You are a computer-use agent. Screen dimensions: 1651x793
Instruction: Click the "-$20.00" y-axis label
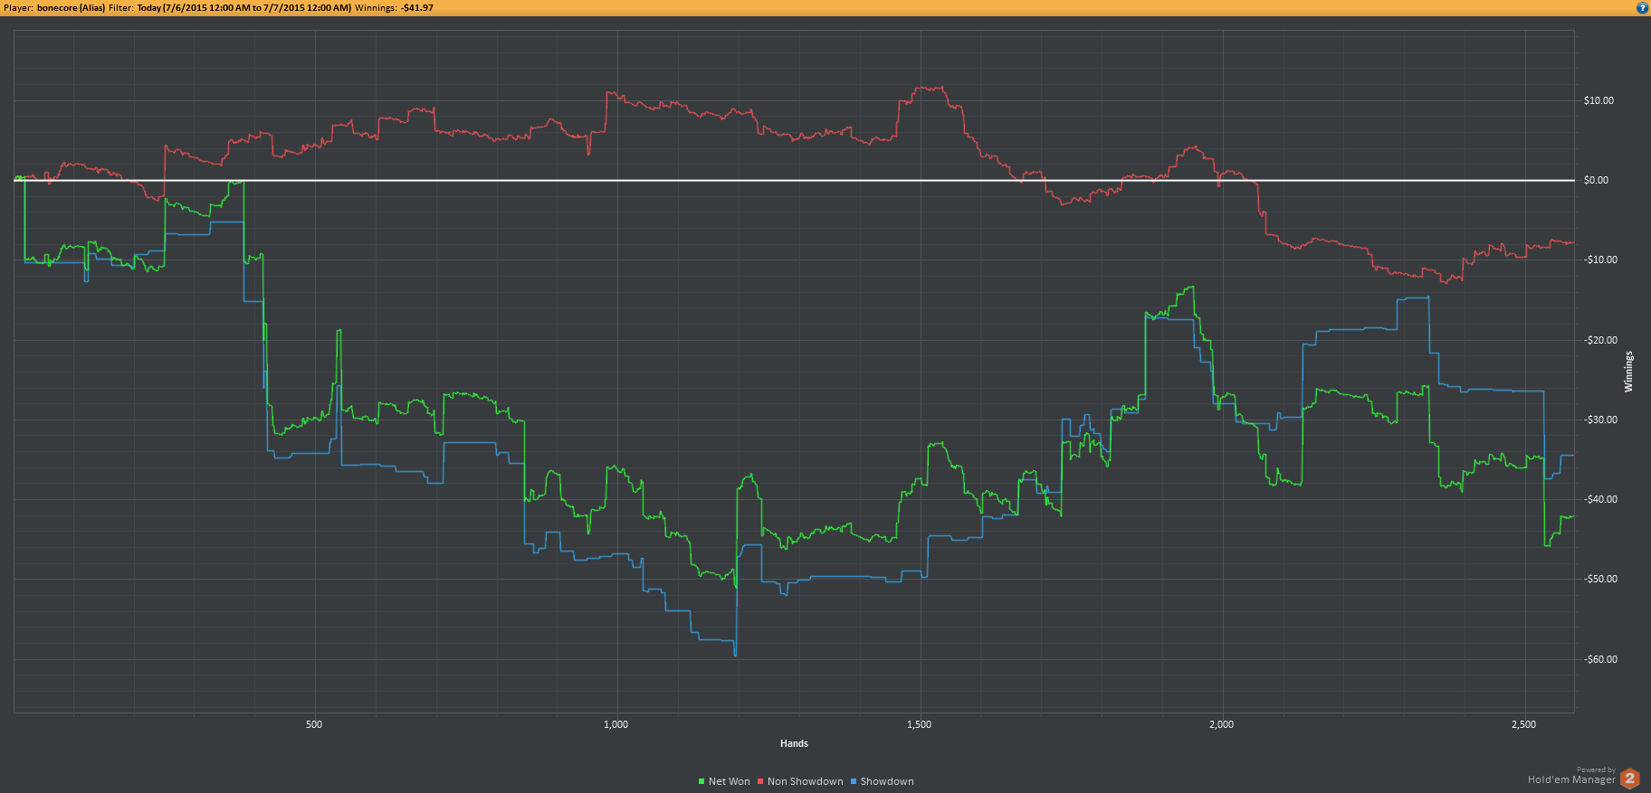coord(1600,340)
